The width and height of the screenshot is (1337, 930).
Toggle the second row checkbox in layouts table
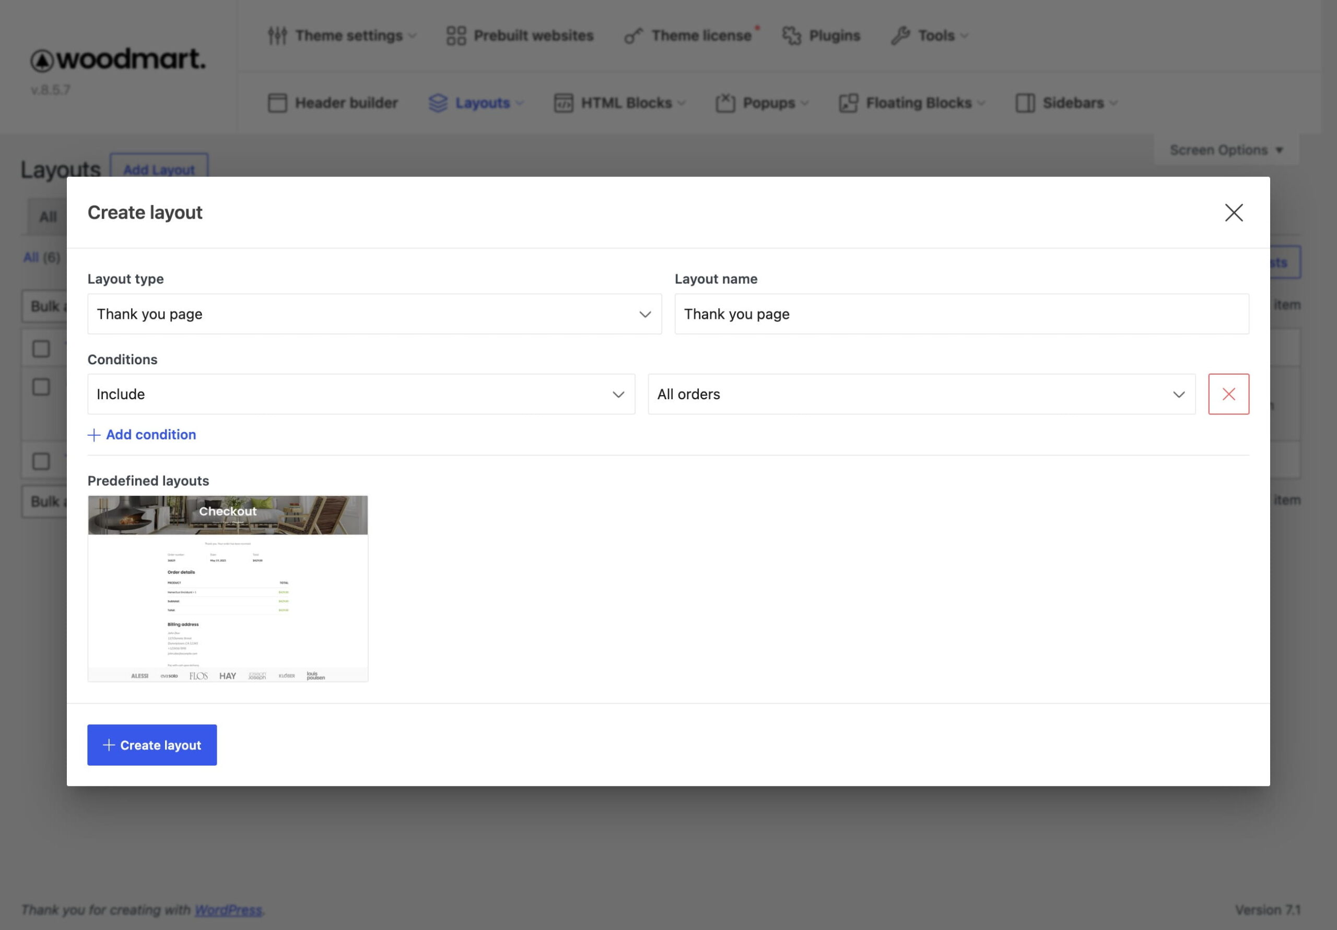(x=41, y=386)
